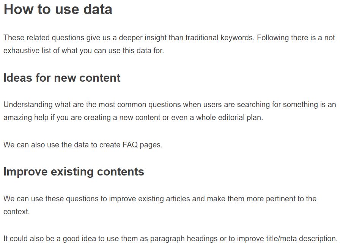Click the words "traditional keywords" in first paragraph

217,38
